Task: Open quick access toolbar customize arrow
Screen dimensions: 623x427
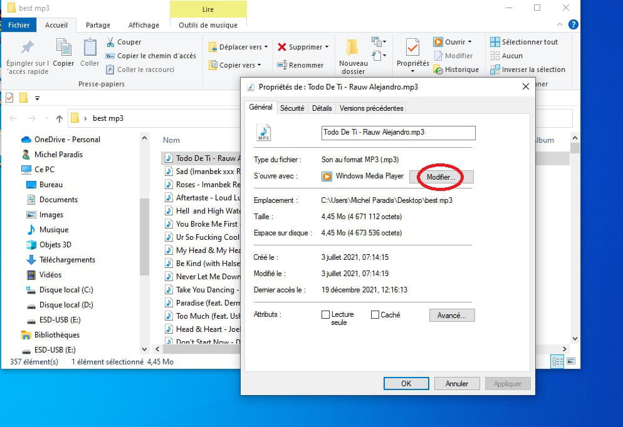Action: 38,98
